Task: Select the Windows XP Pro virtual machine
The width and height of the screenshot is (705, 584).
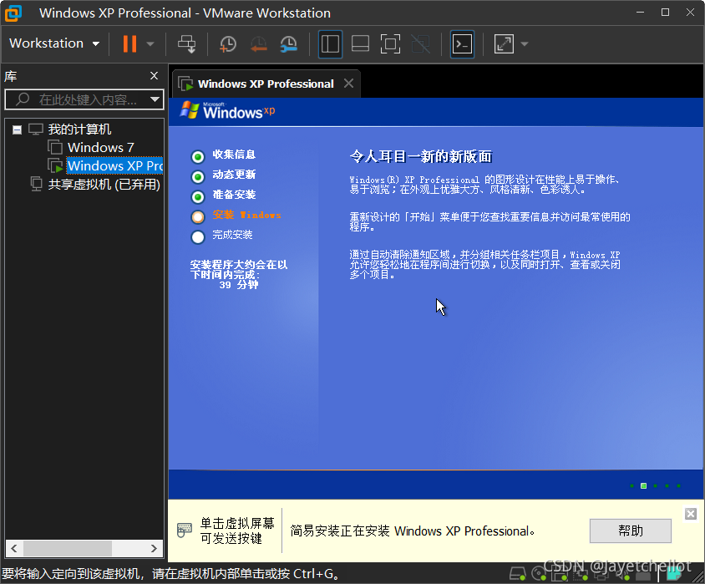Action: click(115, 166)
